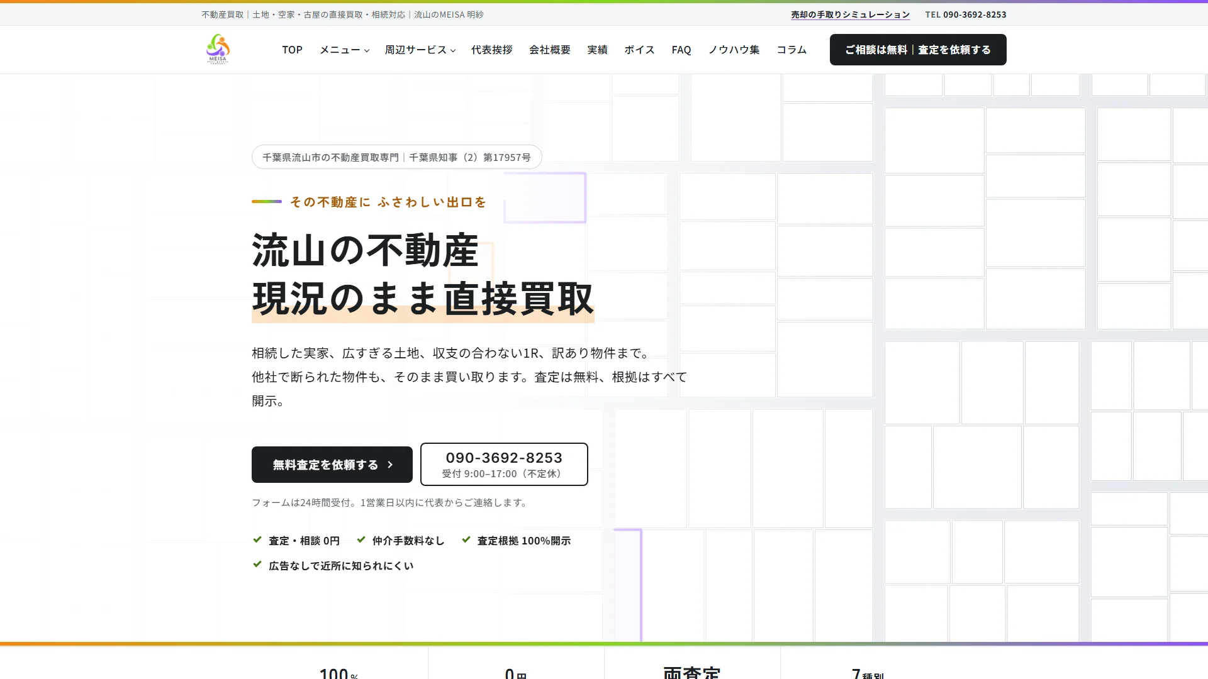The height and width of the screenshot is (679, 1208).
Task: Select 実績 in the navigation bar
Action: click(597, 50)
